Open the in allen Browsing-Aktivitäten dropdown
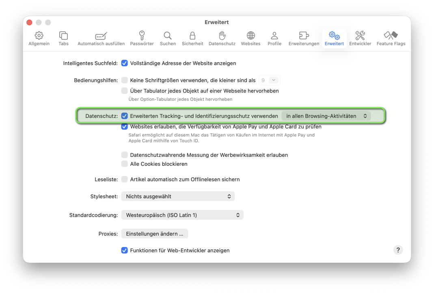The image size is (434, 293). pos(326,116)
